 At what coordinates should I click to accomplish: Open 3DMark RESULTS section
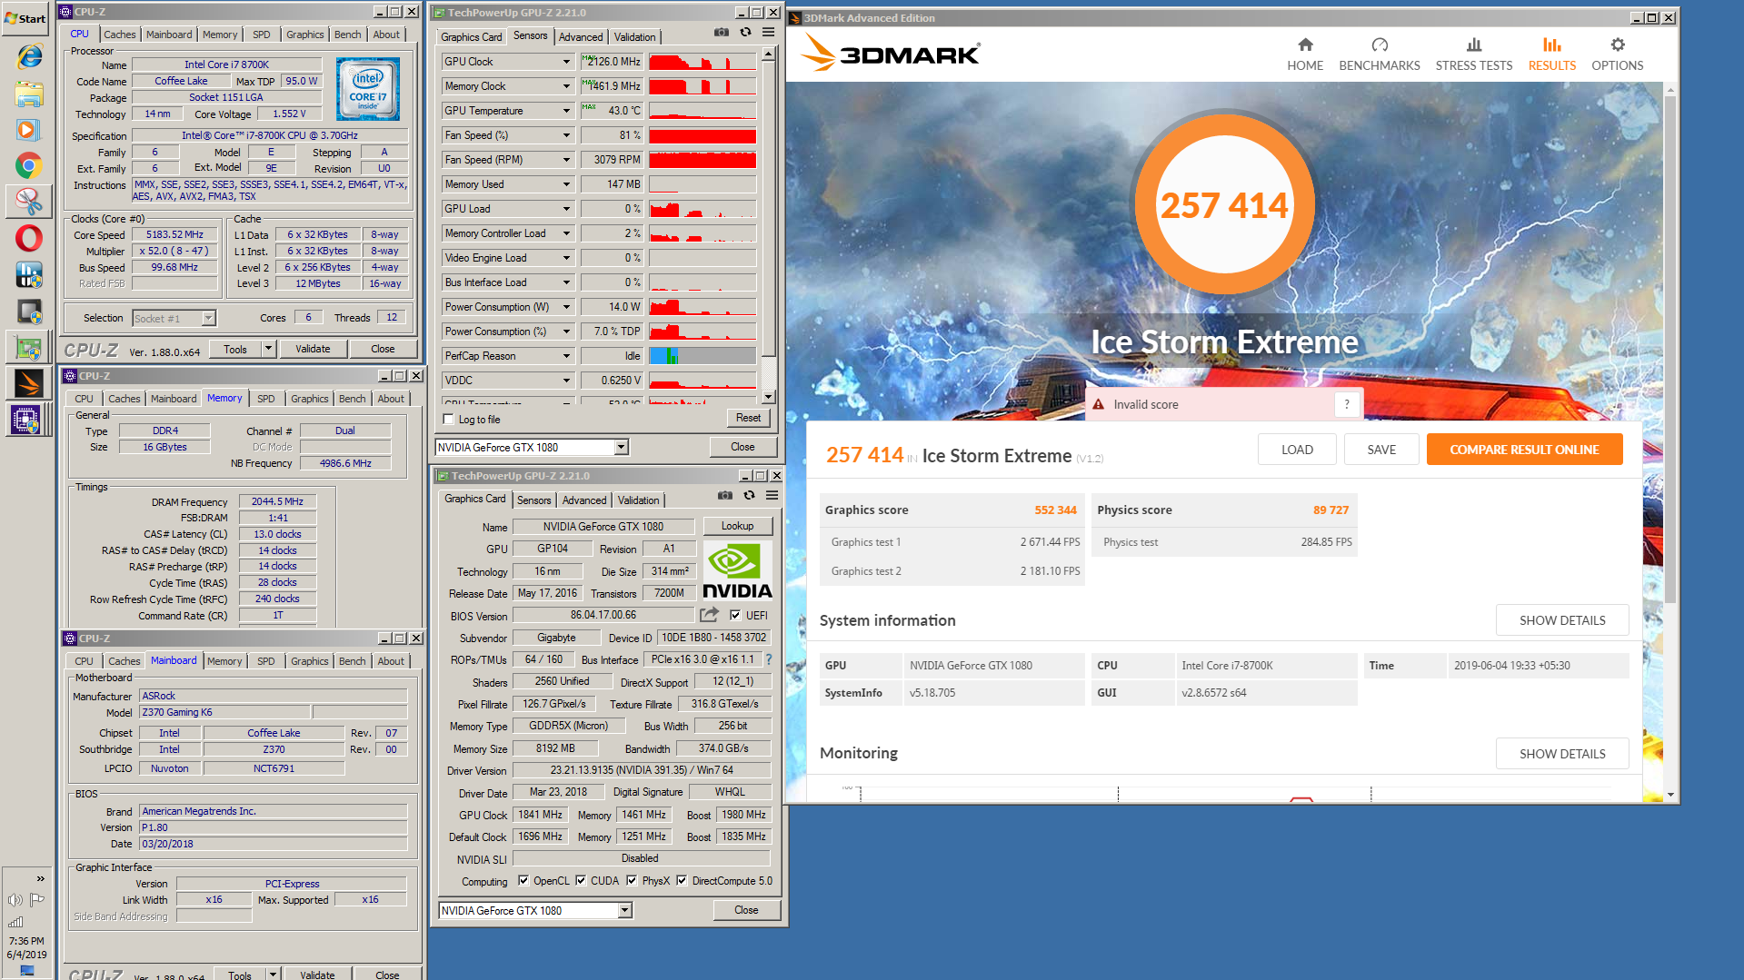point(1552,54)
